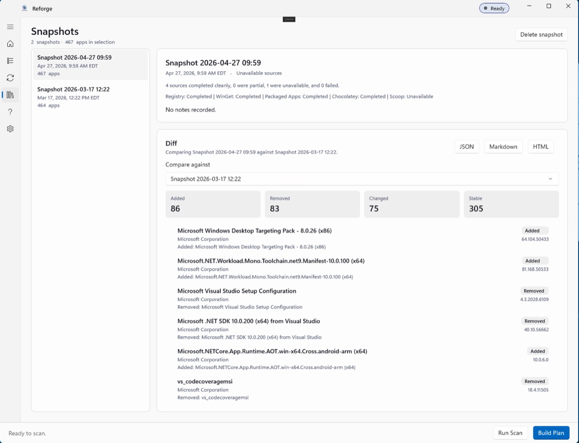Image resolution: width=579 pixels, height=443 pixels.
Task: Click 'Ready to scan.' status bar text
Action: pyautogui.click(x=27, y=433)
